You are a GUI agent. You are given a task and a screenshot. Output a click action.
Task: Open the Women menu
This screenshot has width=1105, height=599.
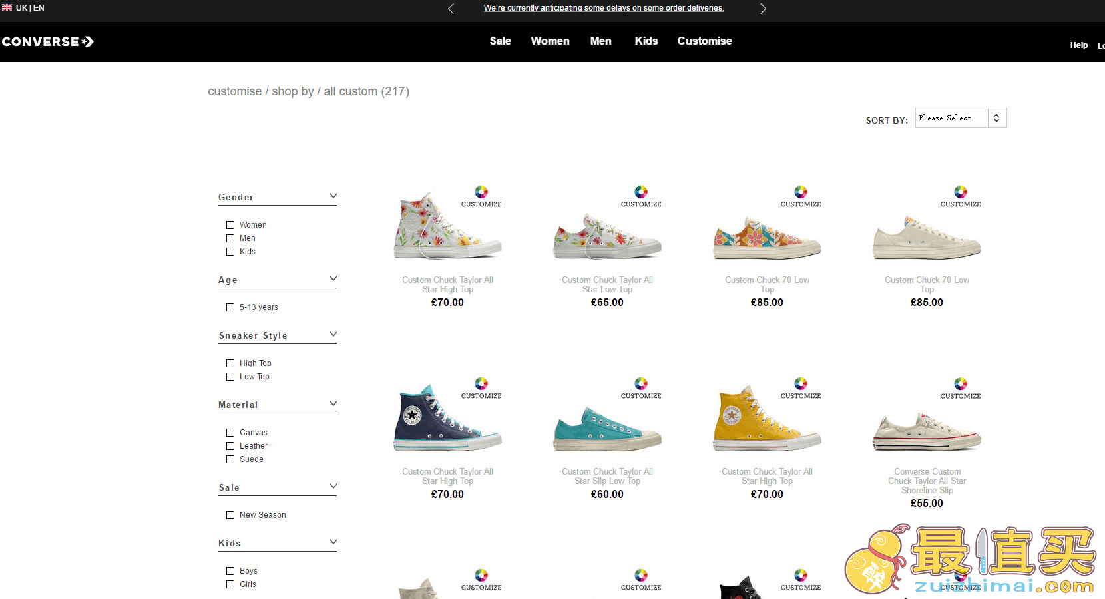coord(550,41)
